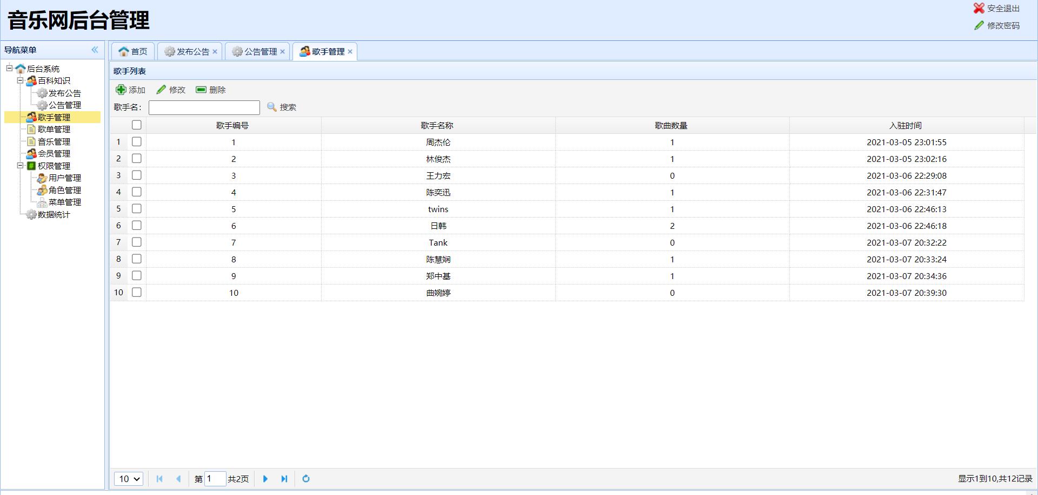Check the row for Tank
The image size is (1038, 495).
point(137,242)
